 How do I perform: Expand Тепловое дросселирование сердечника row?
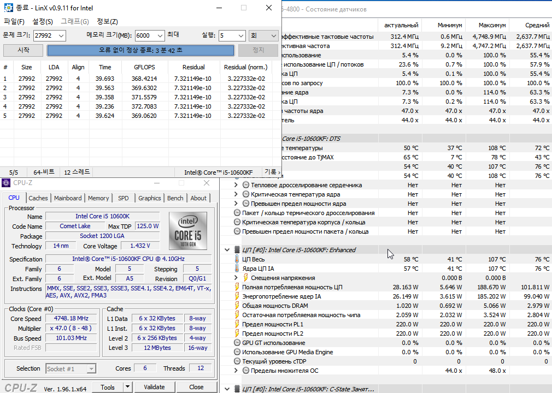(x=236, y=185)
